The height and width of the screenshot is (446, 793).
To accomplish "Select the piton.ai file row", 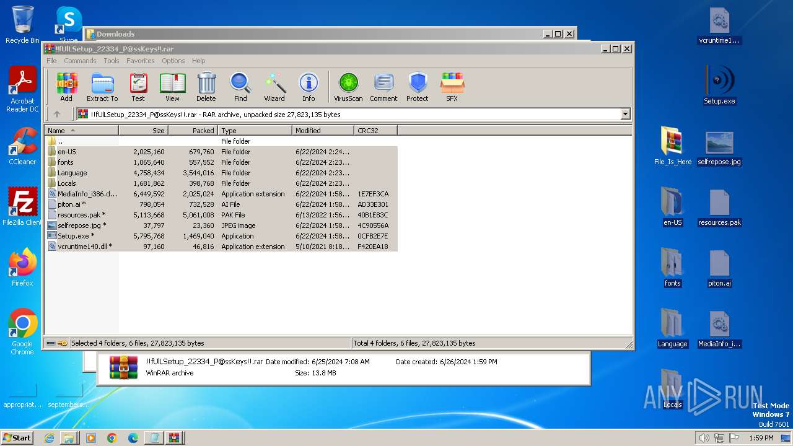I will 221,204.
